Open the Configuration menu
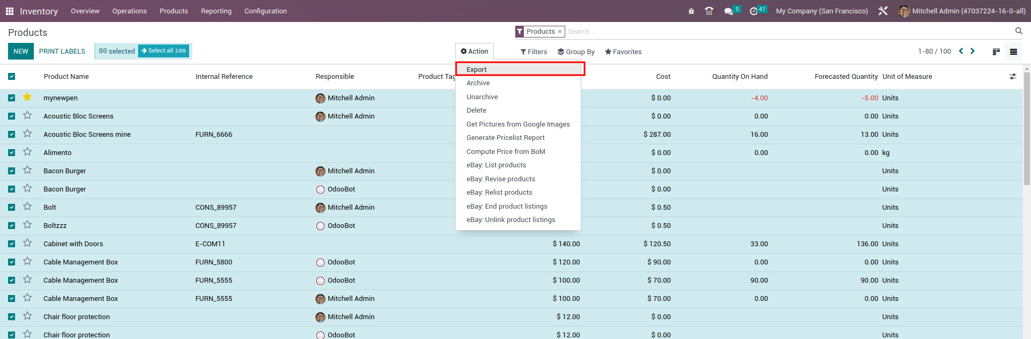 point(265,11)
